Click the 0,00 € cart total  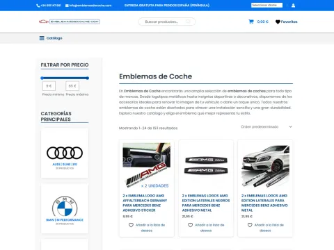coord(262,22)
